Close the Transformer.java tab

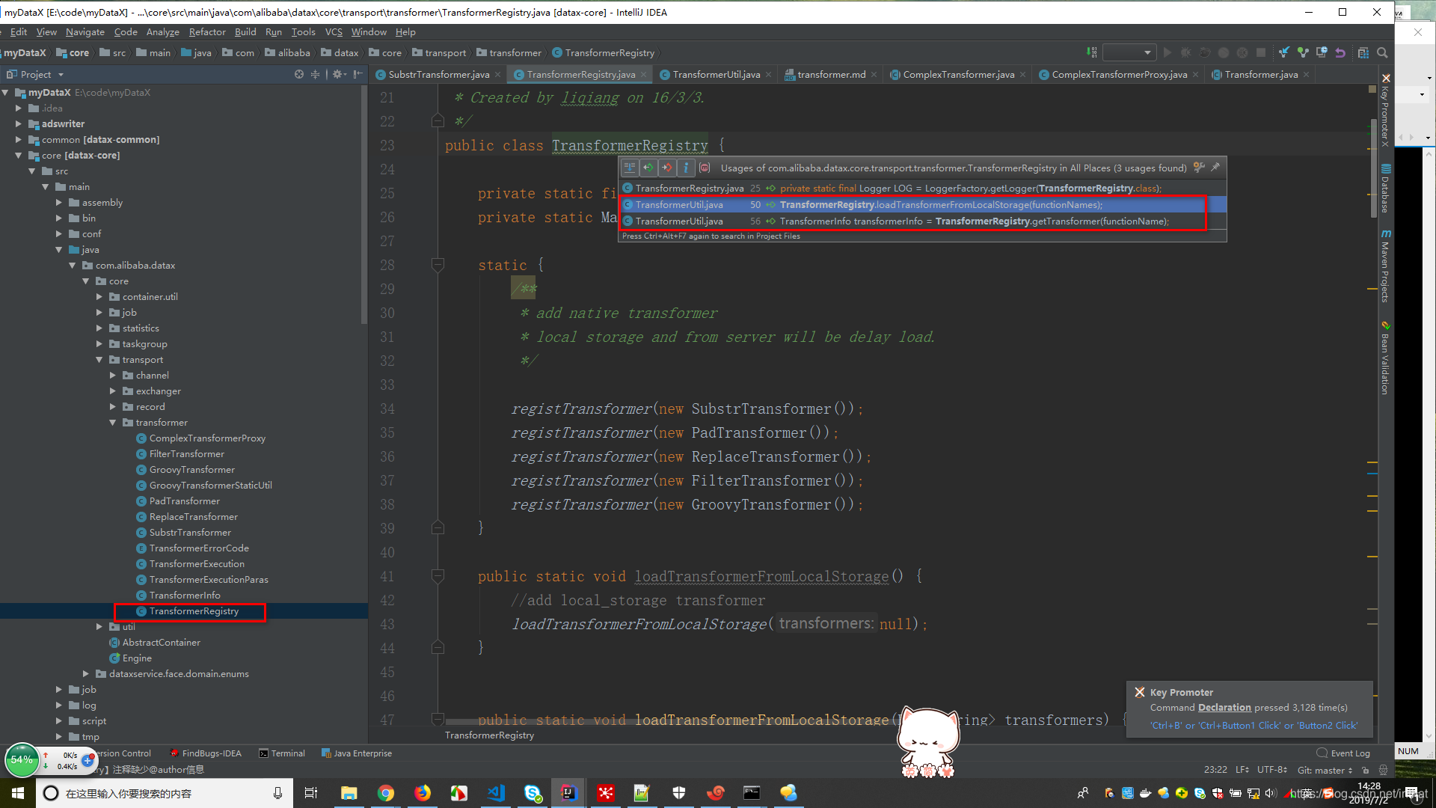point(1306,74)
